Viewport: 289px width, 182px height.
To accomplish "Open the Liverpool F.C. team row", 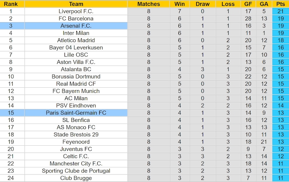I will [76, 11].
